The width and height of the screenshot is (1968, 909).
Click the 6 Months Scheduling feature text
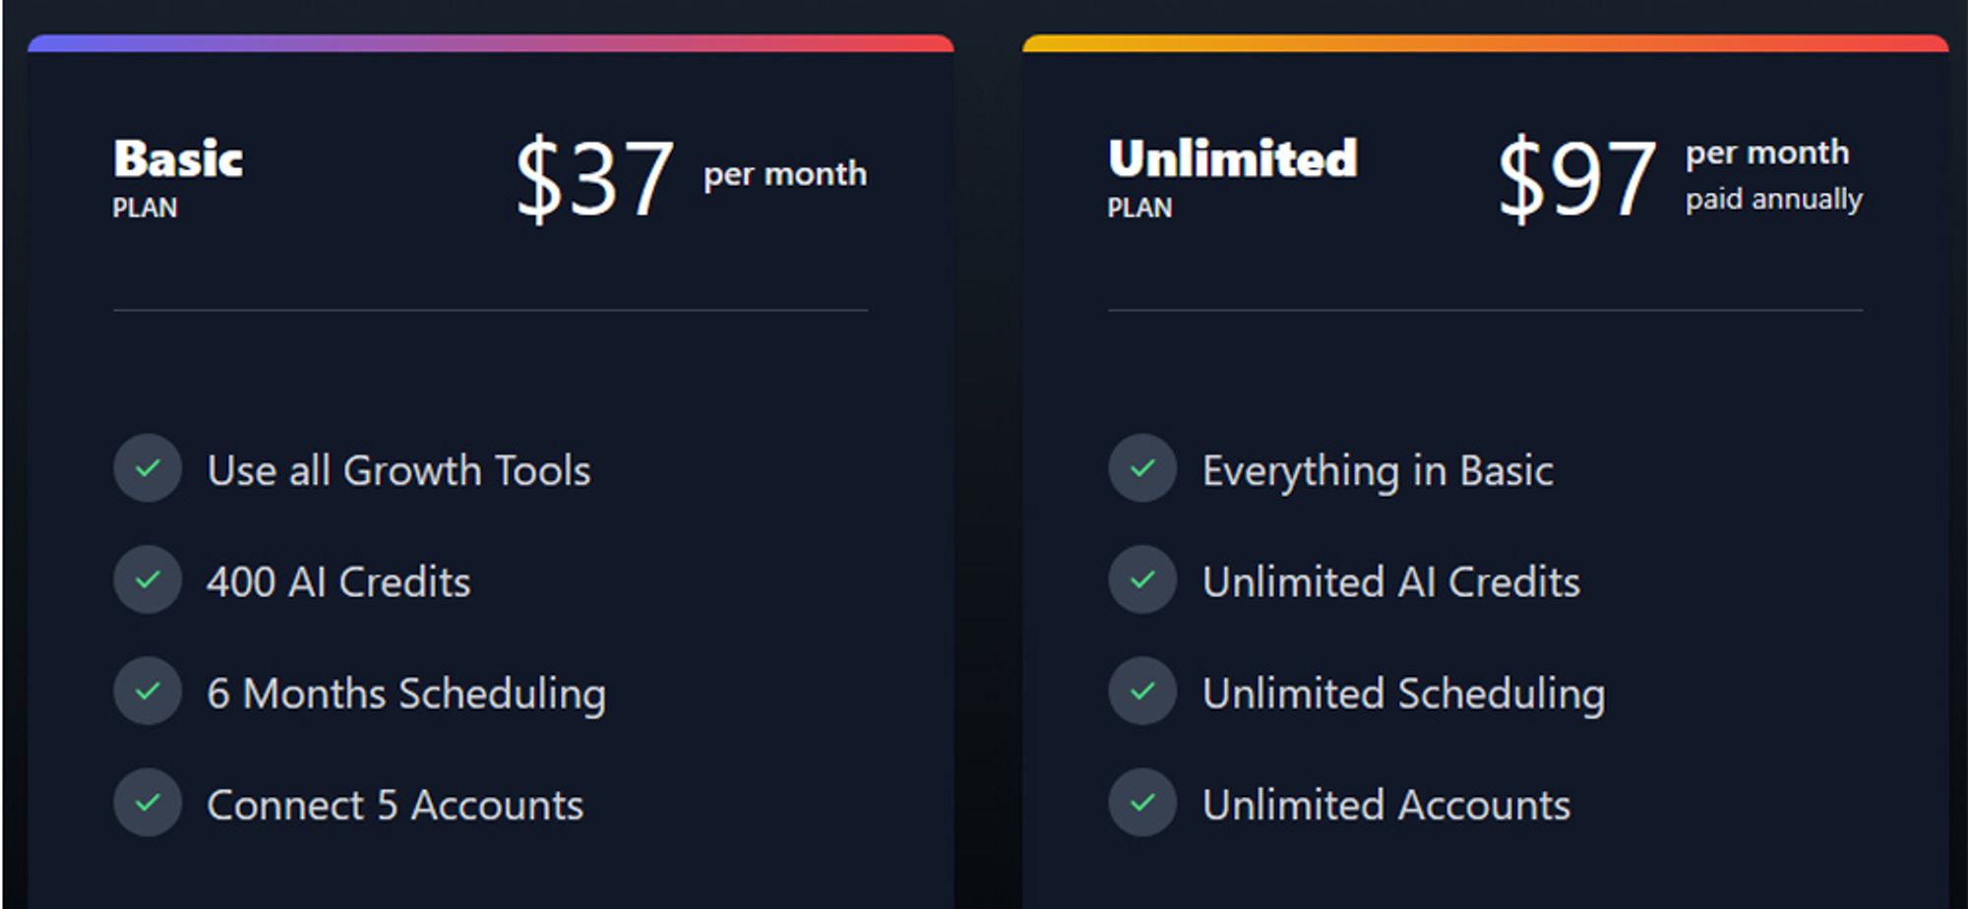(406, 696)
